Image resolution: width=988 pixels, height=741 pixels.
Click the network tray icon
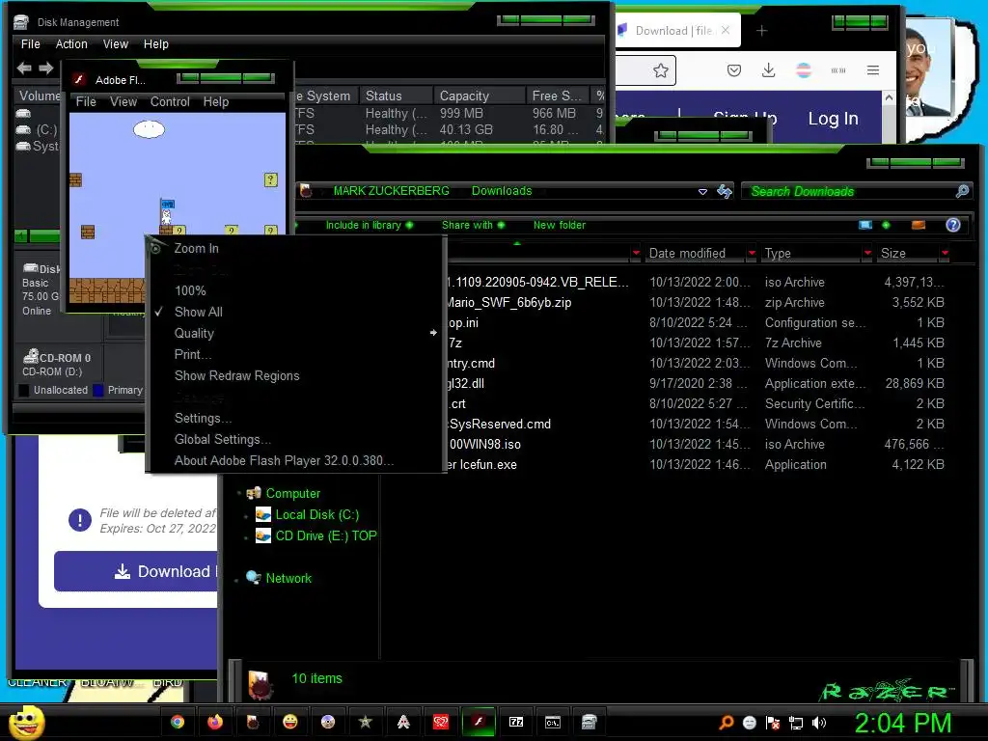click(796, 723)
